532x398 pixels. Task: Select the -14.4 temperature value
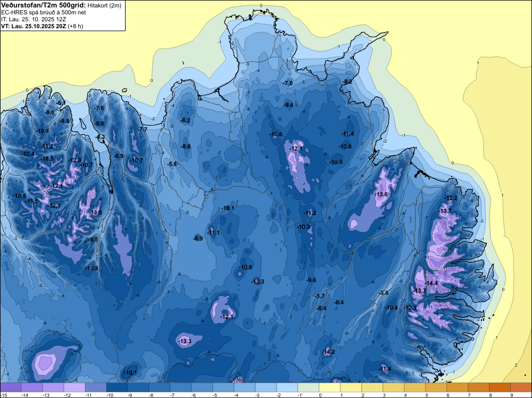(431, 283)
